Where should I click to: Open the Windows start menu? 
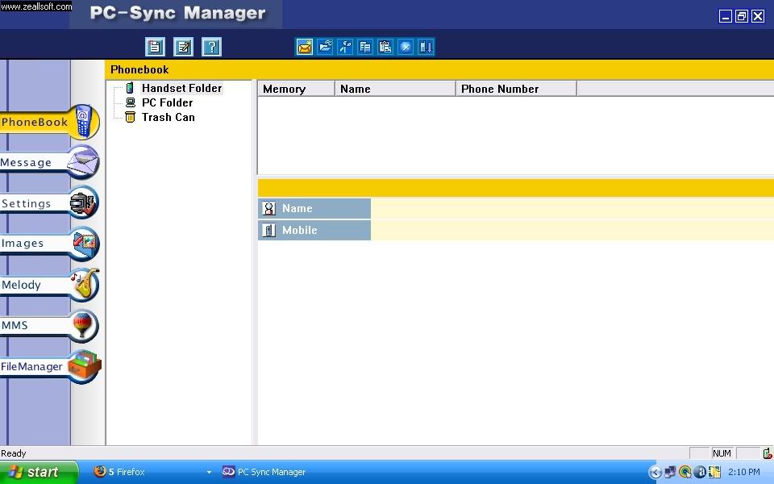(x=39, y=472)
